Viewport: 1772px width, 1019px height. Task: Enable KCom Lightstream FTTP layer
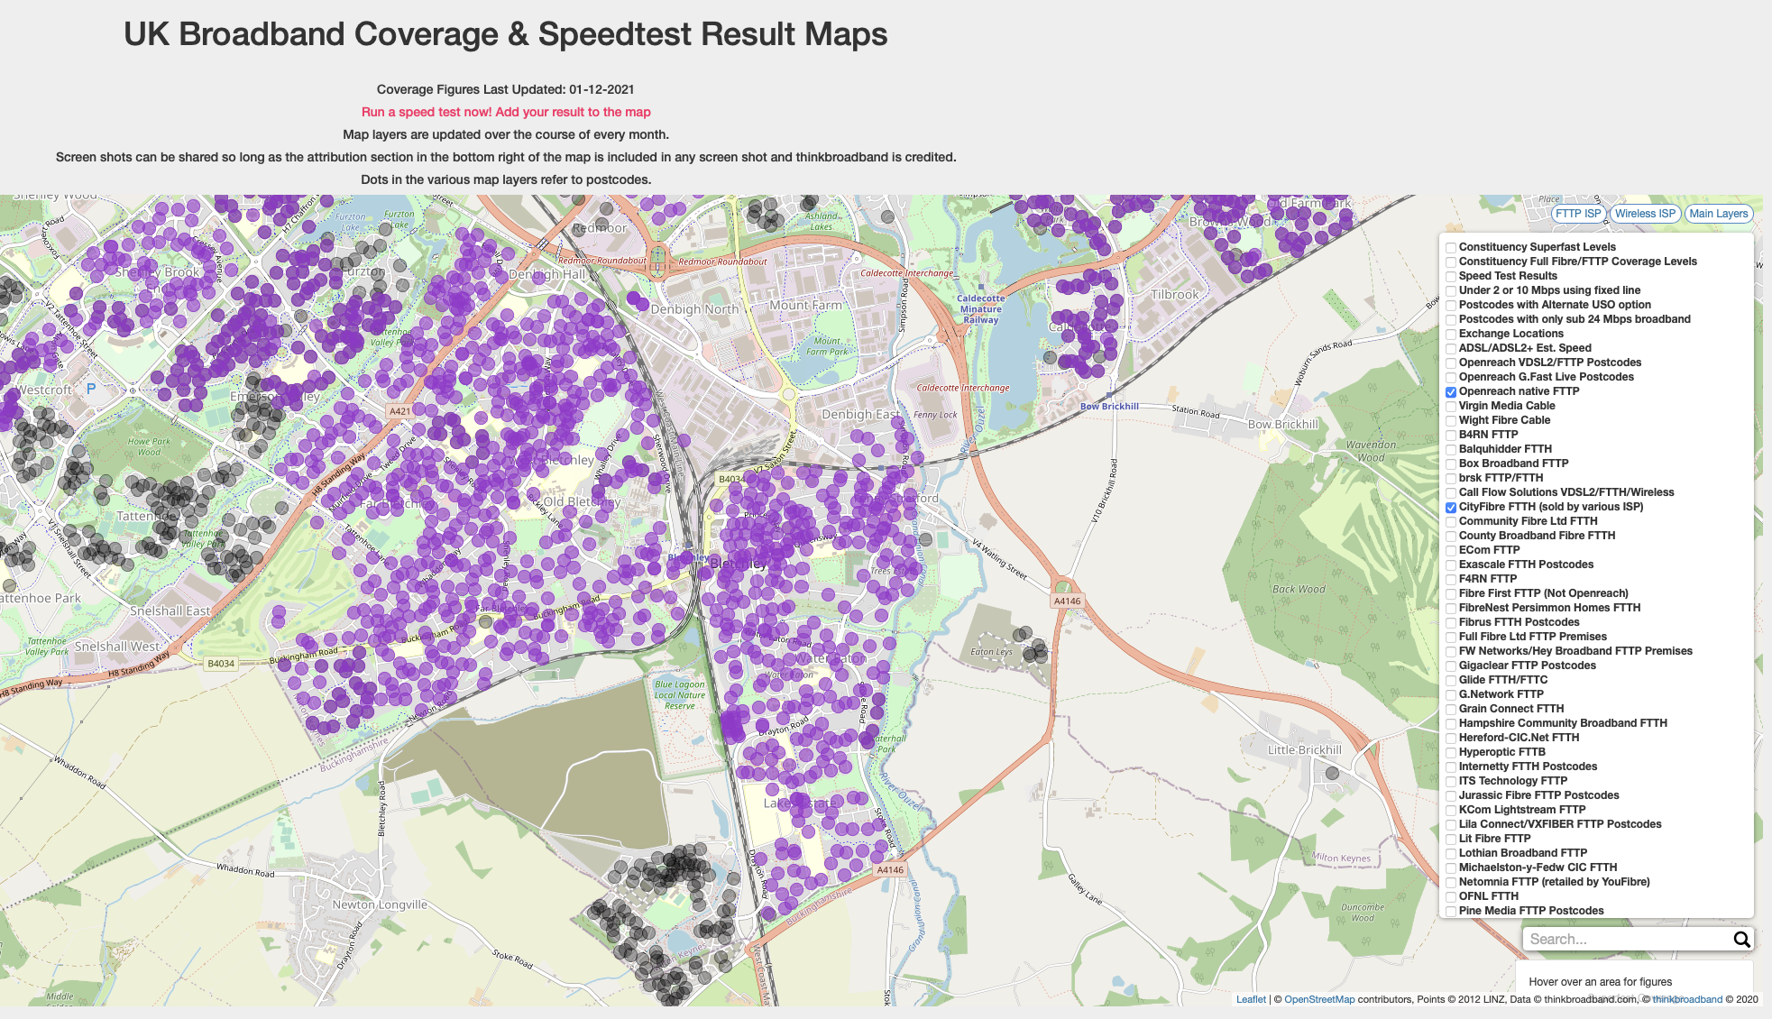click(1451, 810)
